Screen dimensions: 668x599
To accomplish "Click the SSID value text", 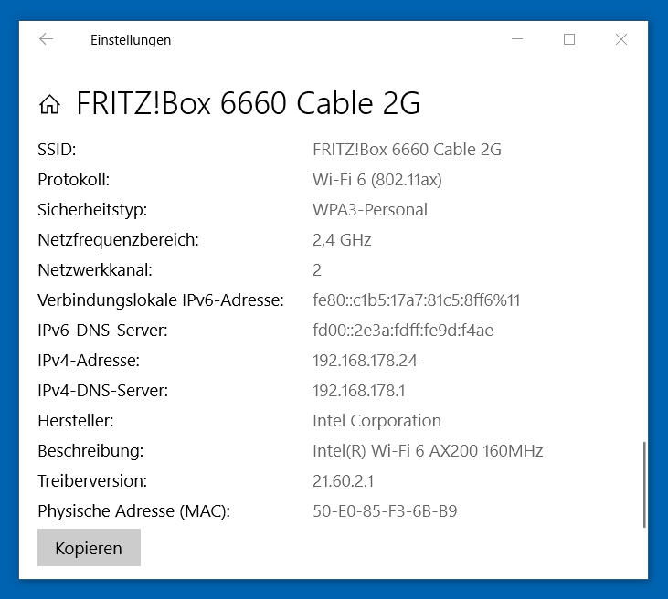I will click(407, 150).
